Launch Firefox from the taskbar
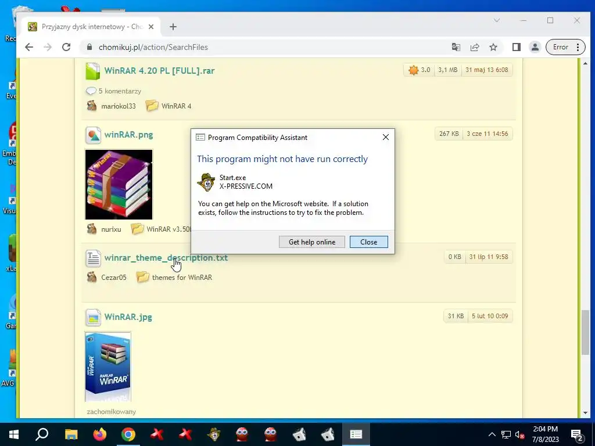This screenshot has width=595, height=446. coord(100,434)
